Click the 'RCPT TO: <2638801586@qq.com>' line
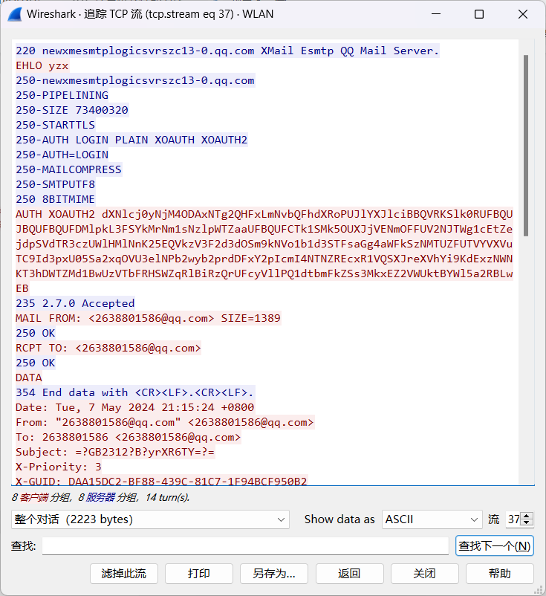This screenshot has width=546, height=596. [x=108, y=349]
